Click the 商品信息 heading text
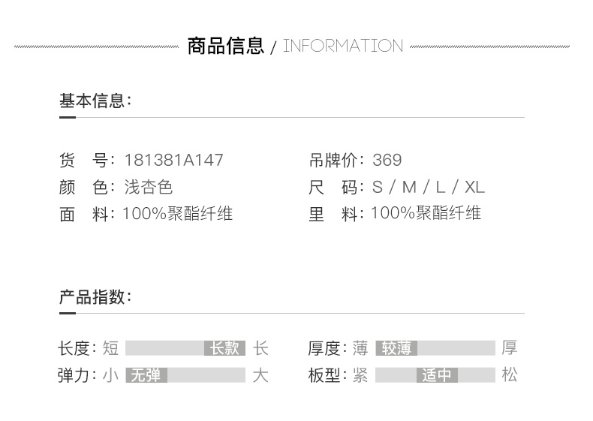593x421 pixels. coord(225,46)
